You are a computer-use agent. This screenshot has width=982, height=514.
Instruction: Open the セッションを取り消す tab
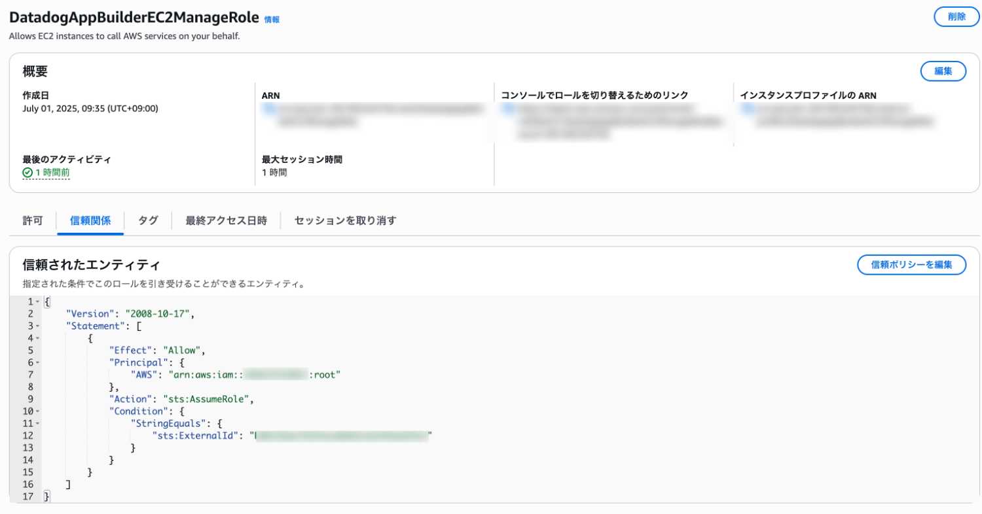coord(345,220)
